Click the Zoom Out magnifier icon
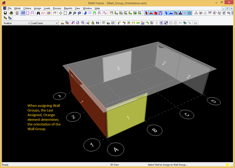 click(74, 13)
